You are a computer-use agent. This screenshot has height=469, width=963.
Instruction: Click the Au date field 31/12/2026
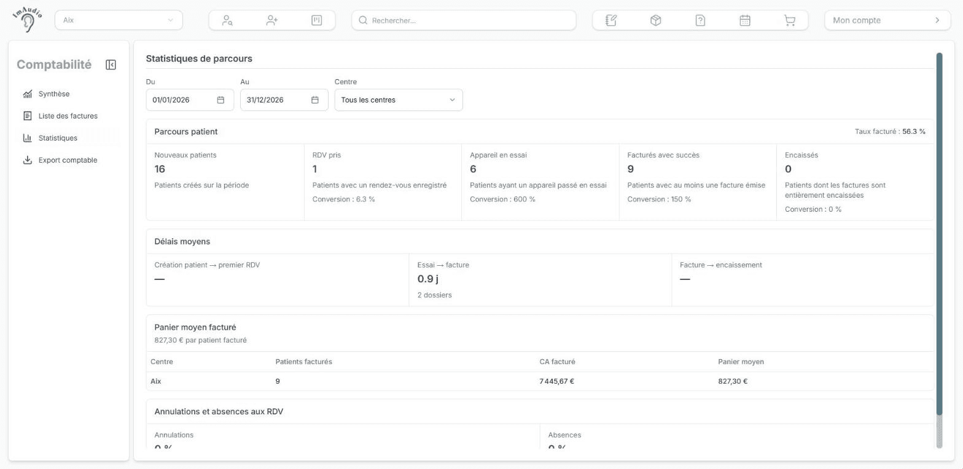pos(284,99)
